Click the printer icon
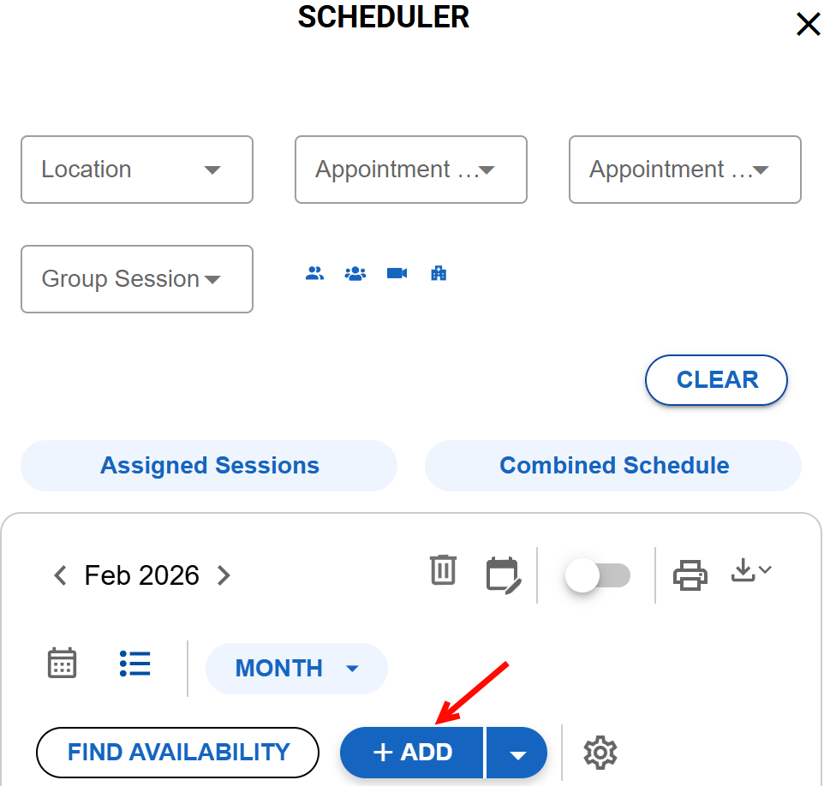The image size is (824, 786). [690, 575]
